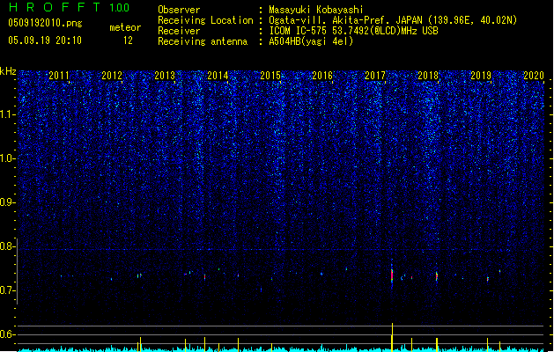The width and height of the screenshot is (554, 352).
Task: Select the version number 1.00
Action: click(x=119, y=8)
